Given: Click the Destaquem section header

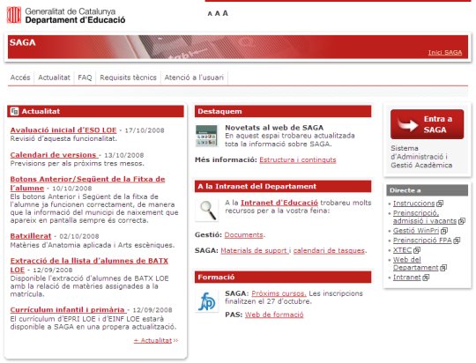Looking at the screenshot, I should click(283, 111).
